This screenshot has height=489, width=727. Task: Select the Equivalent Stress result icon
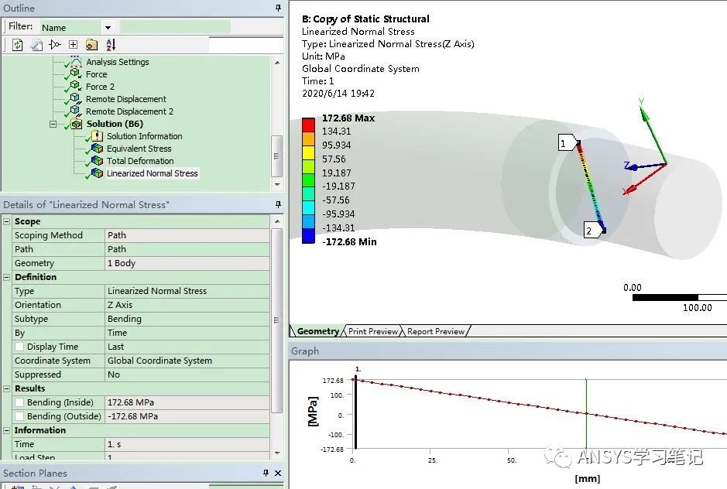pos(97,149)
